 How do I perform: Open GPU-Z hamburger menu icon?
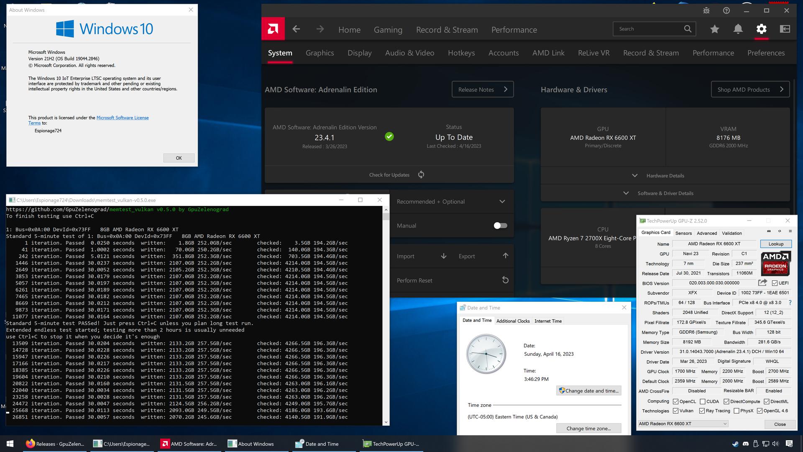tap(790, 231)
